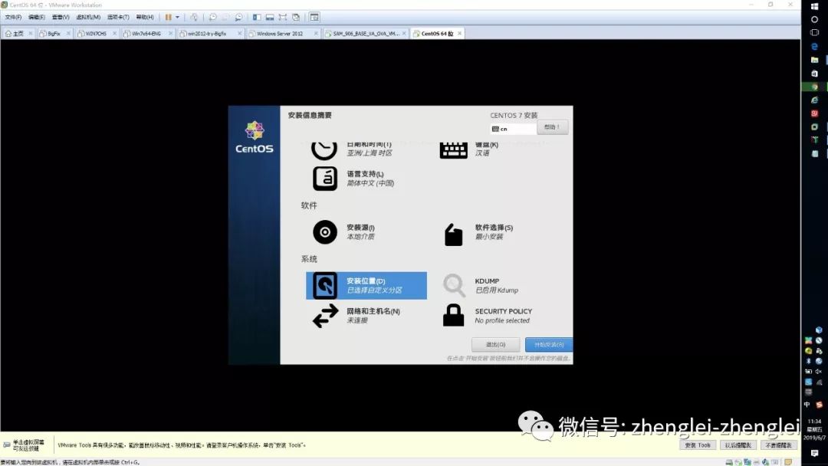Click the sticky note message log icon
The width and height of the screenshot is (828, 466).
[788, 462]
